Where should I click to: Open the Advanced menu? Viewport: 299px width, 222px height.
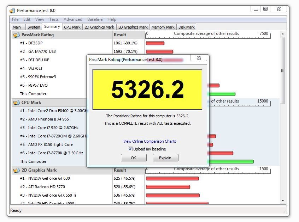73,19
